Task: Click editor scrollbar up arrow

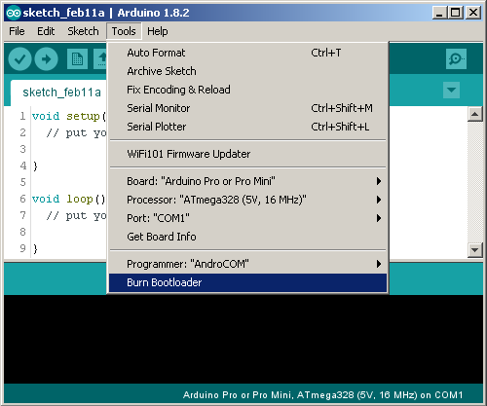Action: pyautogui.click(x=475, y=114)
